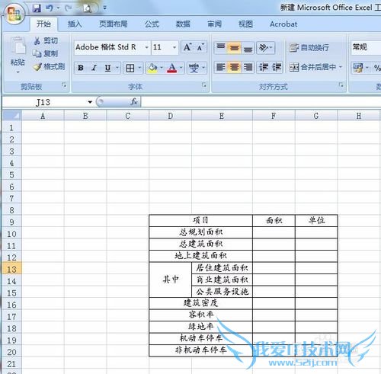Switch to the Acrobat tab

click(283, 24)
